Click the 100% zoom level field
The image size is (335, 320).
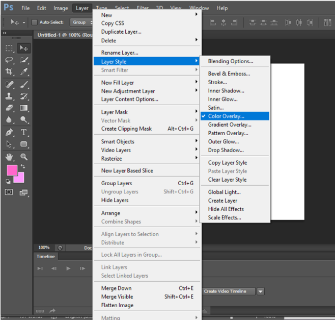tap(44, 248)
